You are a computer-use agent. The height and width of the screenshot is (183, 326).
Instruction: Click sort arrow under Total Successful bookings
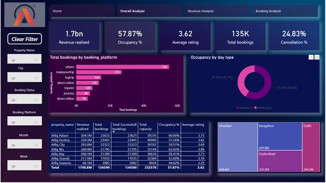click(114, 132)
